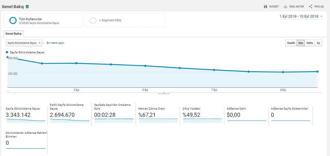Open the date range picker 1 Eyl 2018

tap(301, 16)
